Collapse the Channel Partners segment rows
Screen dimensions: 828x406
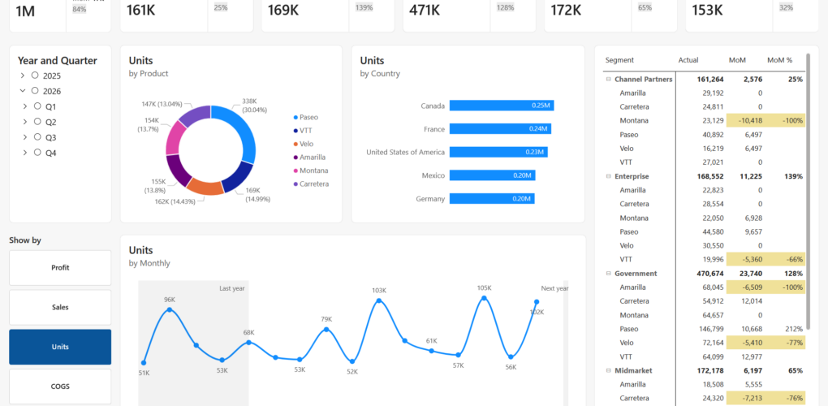(607, 80)
